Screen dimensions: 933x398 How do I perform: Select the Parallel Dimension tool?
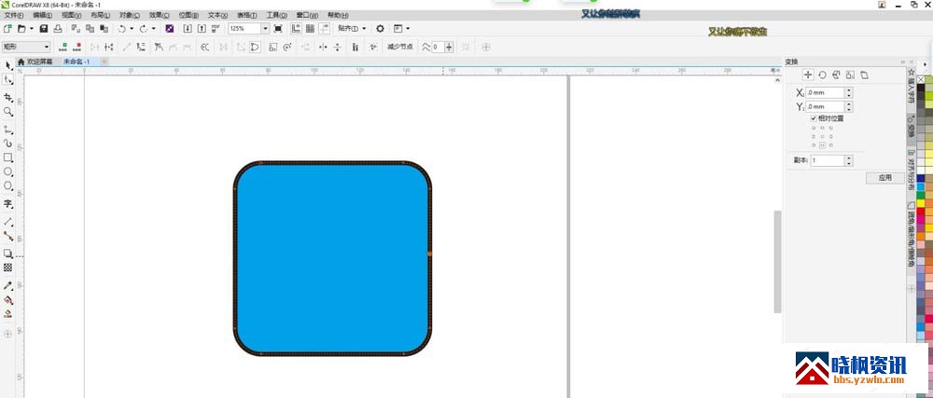7,221
